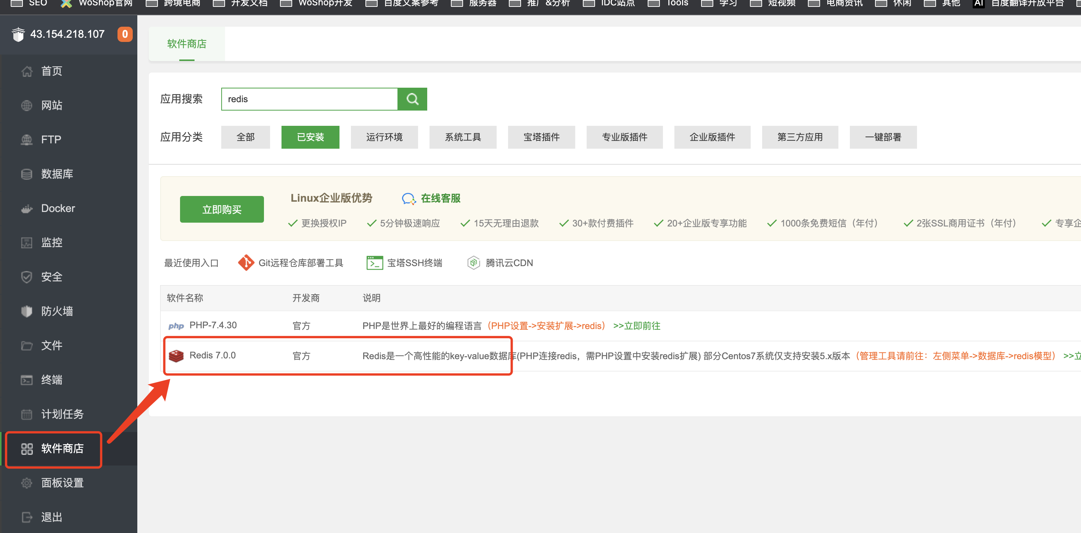The image size is (1081, 533).
Task: Open the Tencent Cloud CDN icon
Action: click(473, 263)
